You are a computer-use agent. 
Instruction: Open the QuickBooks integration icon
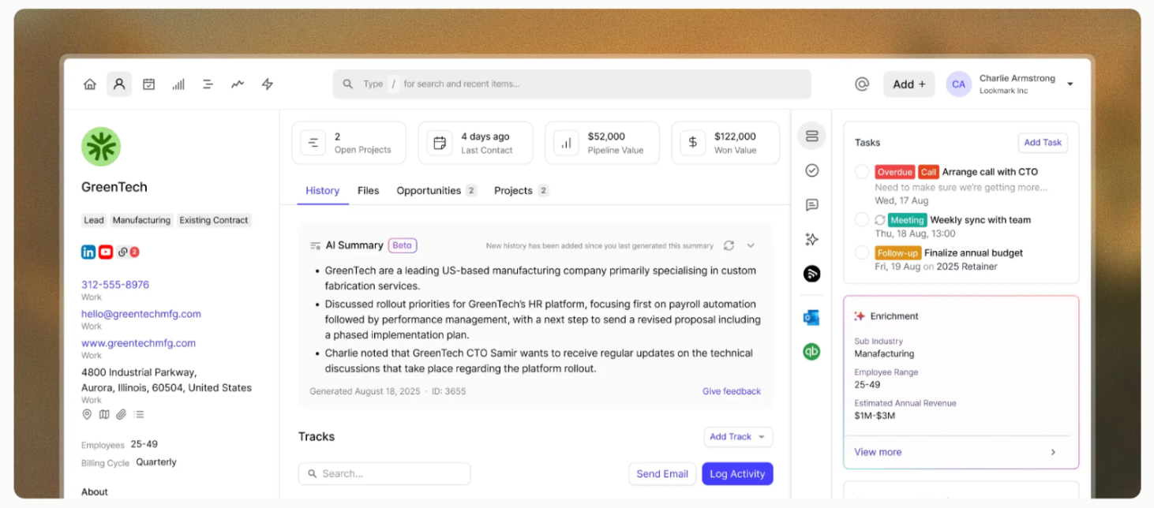811,352
